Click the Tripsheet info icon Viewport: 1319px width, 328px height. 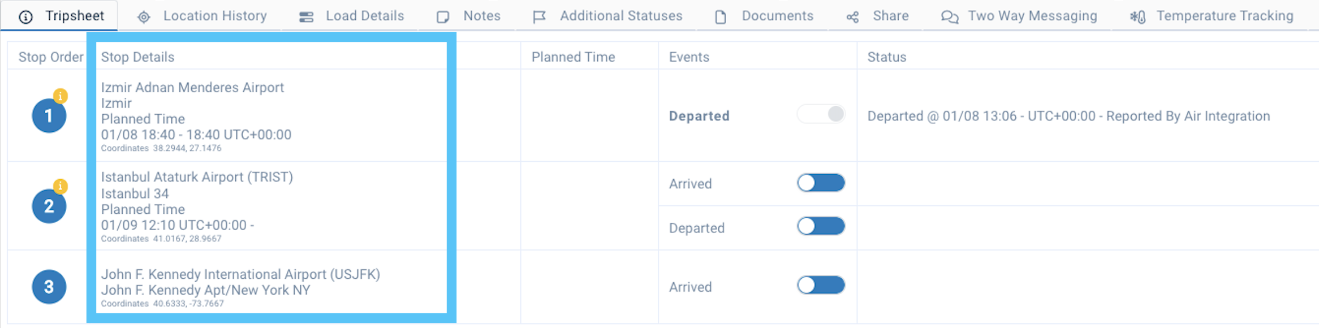coord(25,17)
